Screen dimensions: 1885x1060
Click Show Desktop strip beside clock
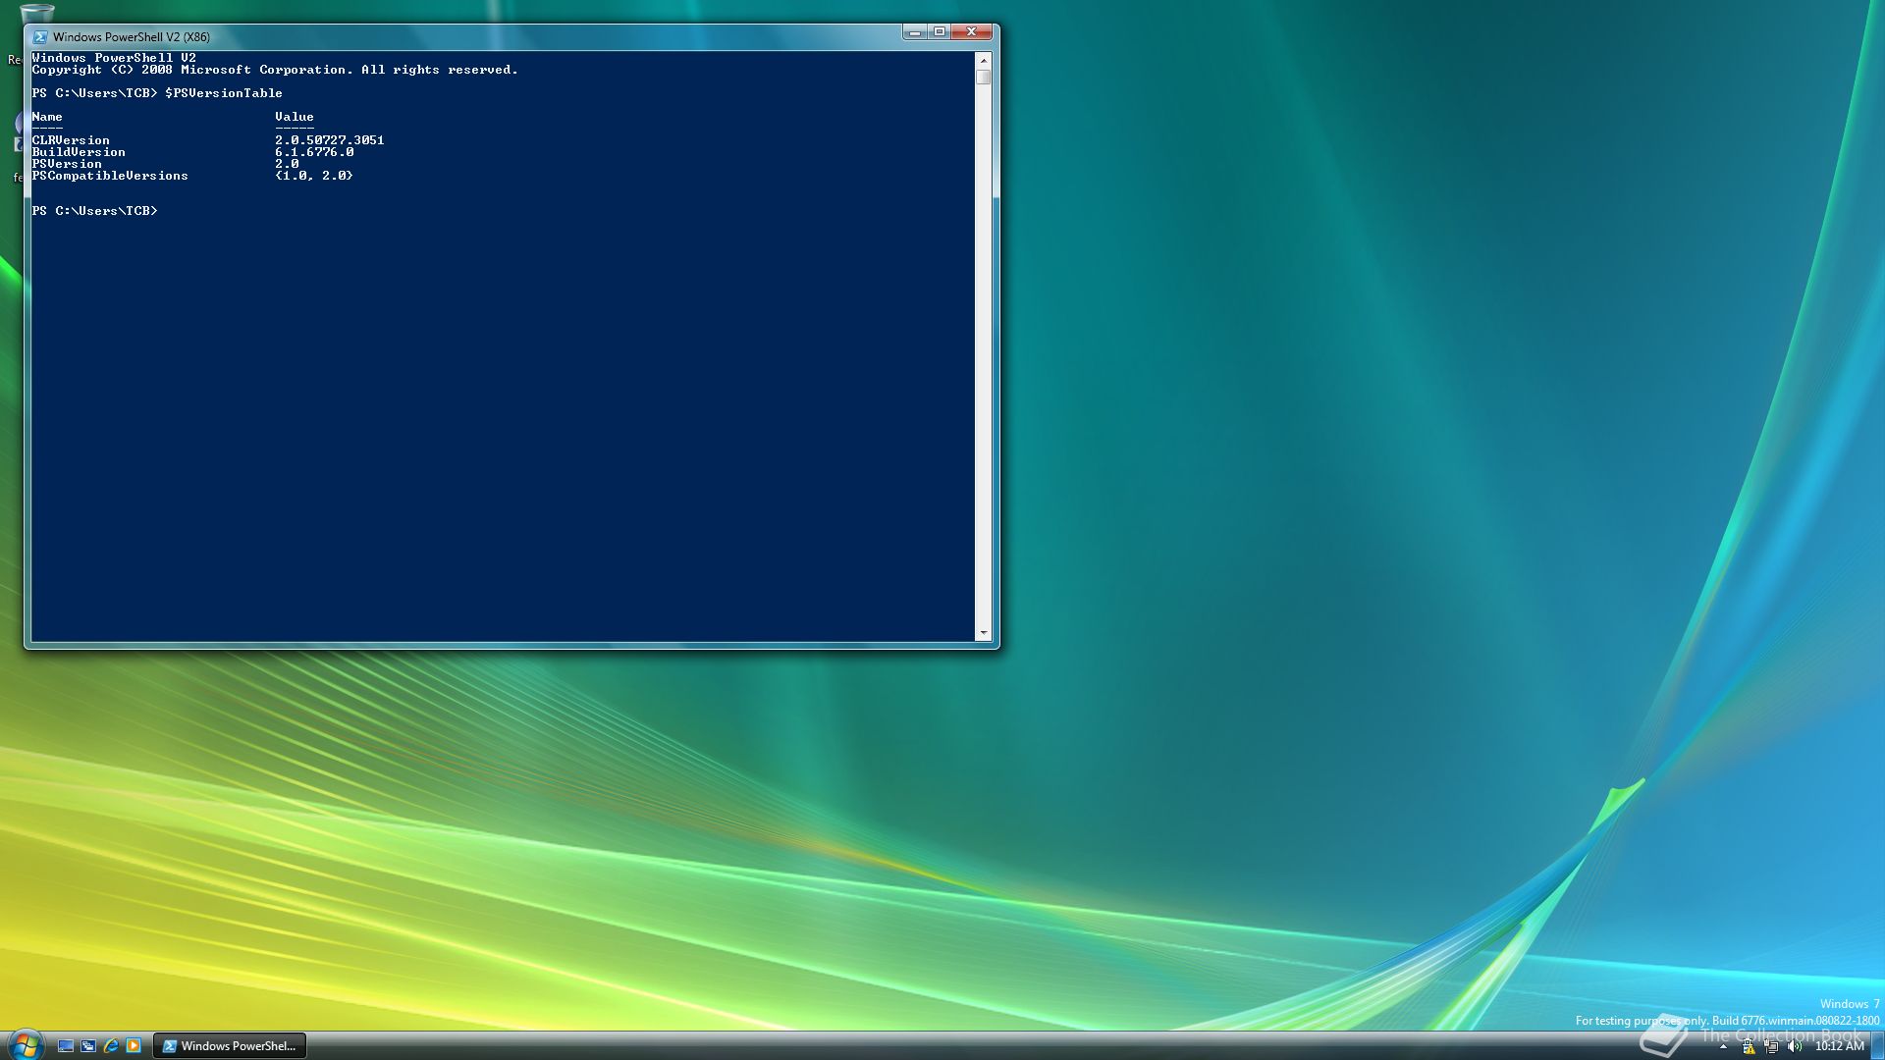[1877, 1046]
